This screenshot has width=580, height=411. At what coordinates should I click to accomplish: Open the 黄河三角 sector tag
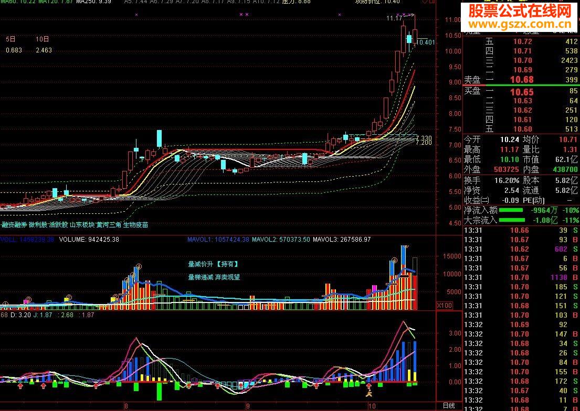[109, 225]
